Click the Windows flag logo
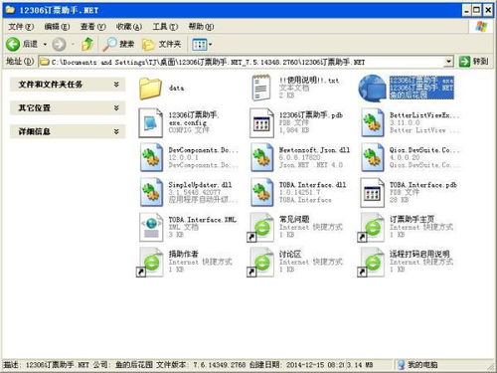The width and height of the screenshot is (497, 373). 481,27
